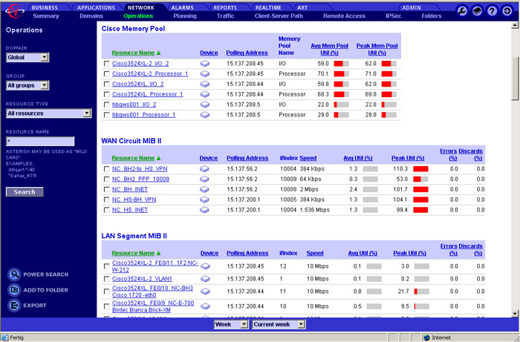Open device icon for hbgws001_I/O_2
Image resolution: width=520 pixels, height=342 pixels.
[x=205, y=105]
